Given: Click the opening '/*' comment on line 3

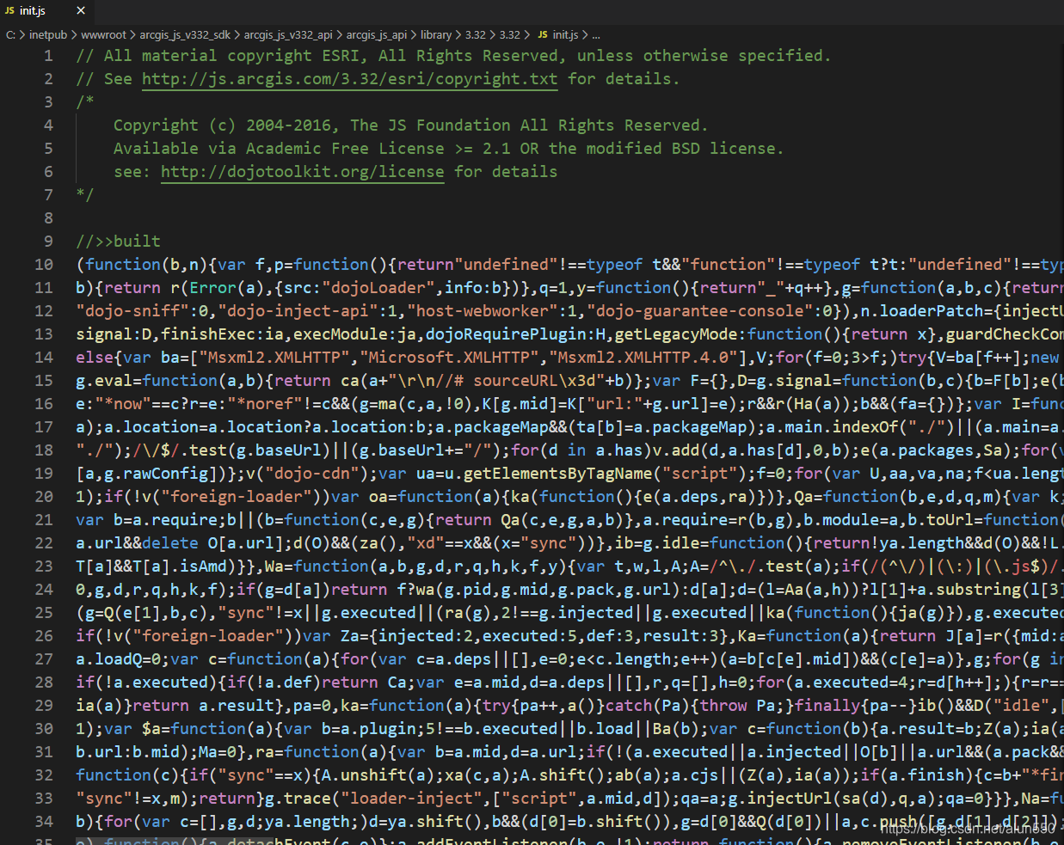Looking at the screenshot, I should [x=84, y=102].
